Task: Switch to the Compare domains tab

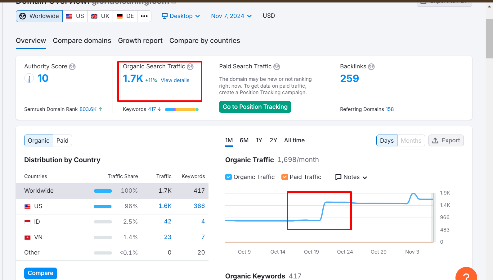Action: click(x=82, y=41)
